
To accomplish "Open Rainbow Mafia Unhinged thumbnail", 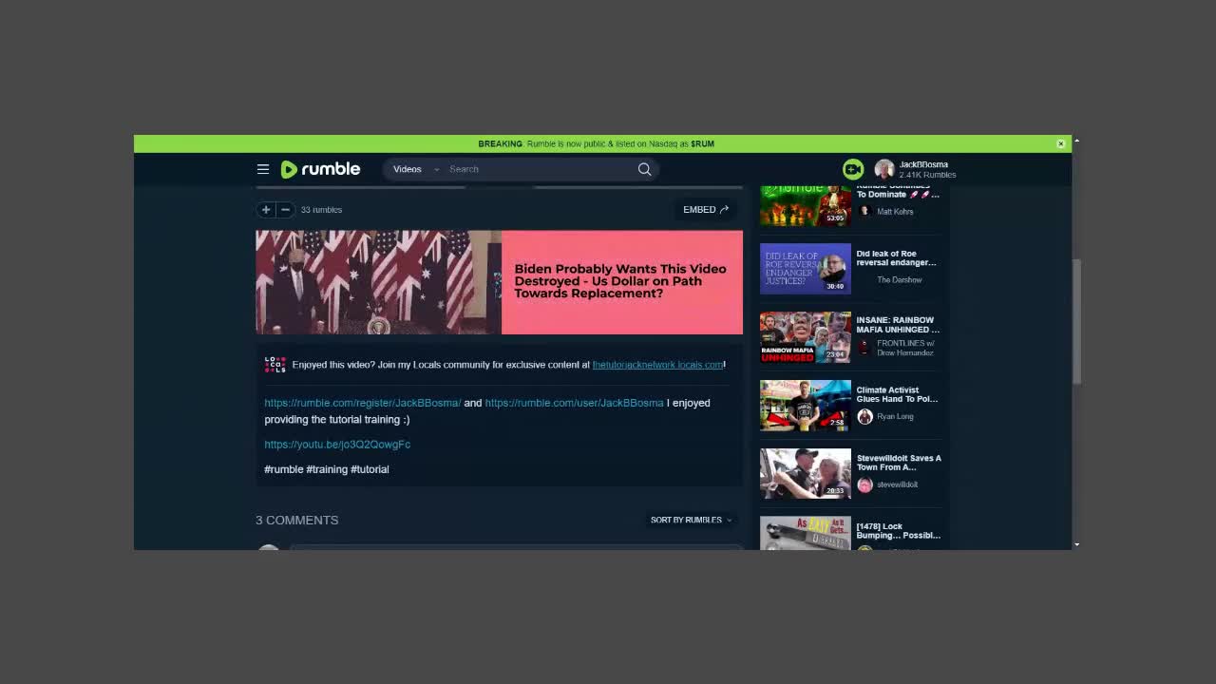I will (x=806, y=337).
